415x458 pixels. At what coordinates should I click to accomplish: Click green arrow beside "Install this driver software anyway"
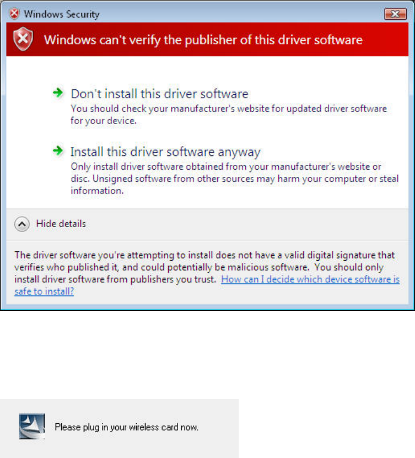pos(58,150)
